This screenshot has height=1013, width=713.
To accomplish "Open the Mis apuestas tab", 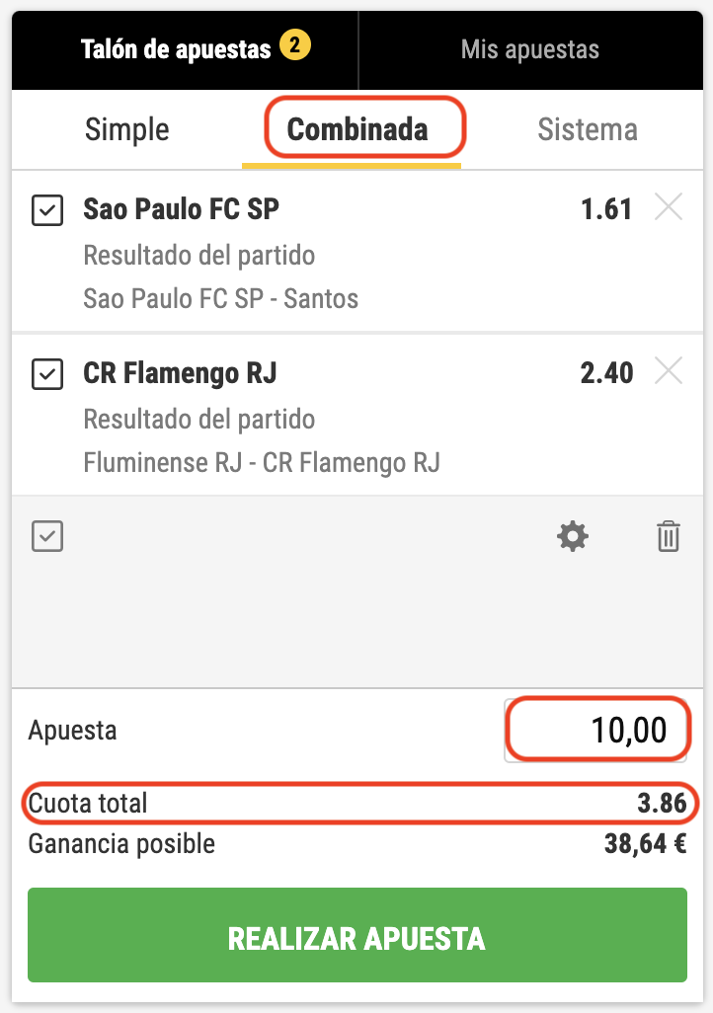I will (530, 49).
